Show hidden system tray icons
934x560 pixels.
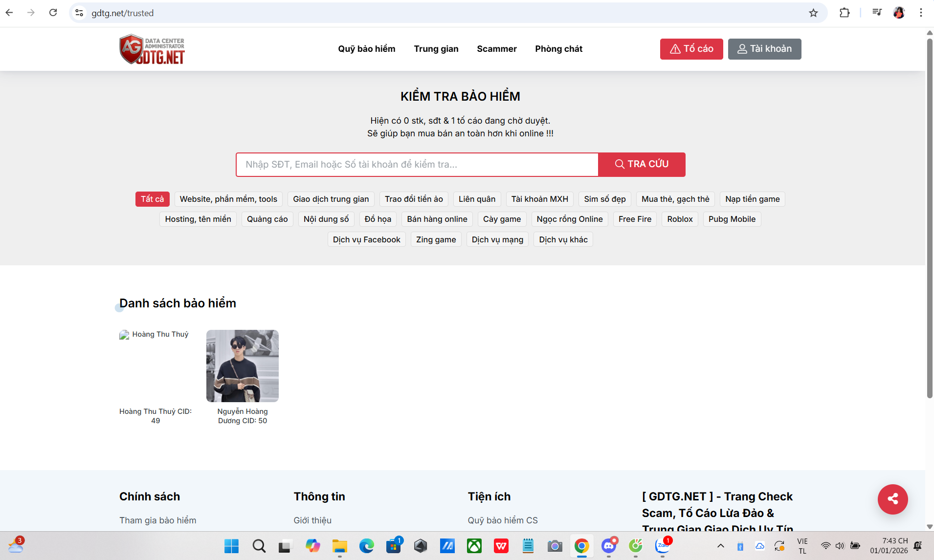click(x=720, y=546)
